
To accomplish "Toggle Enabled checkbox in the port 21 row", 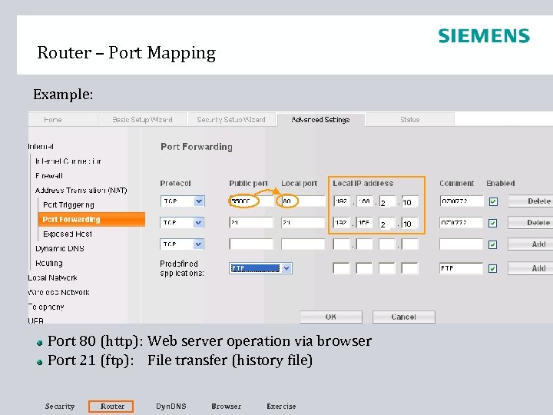I will click(x=493, y=223).
